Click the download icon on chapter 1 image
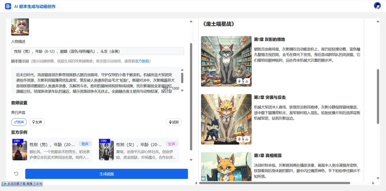This screenshot has width=386, height=191. 247,81
